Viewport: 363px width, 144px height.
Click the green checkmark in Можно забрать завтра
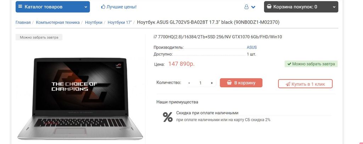pos(289,64)
